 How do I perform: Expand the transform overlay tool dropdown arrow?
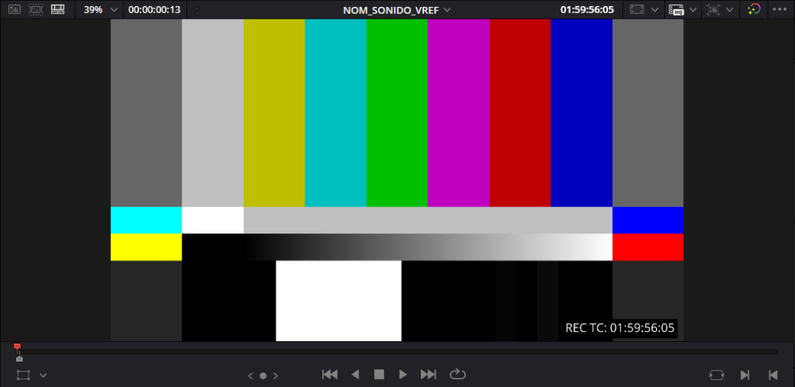(x=43, y=375)
